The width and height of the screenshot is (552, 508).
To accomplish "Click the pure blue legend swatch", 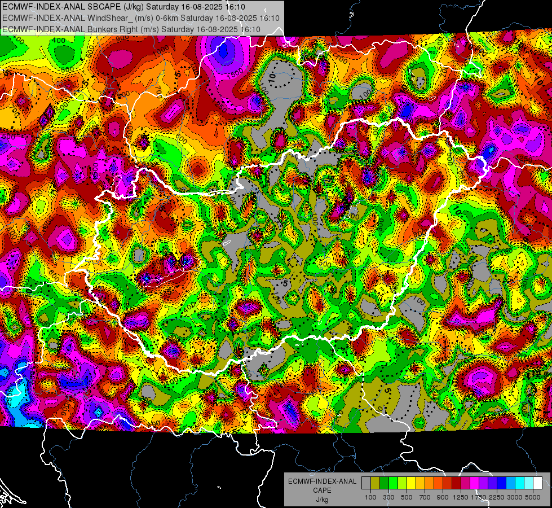I will click(x=502, y=483).
